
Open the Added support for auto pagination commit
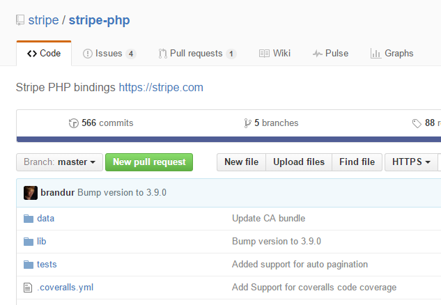tap(300, 265)
